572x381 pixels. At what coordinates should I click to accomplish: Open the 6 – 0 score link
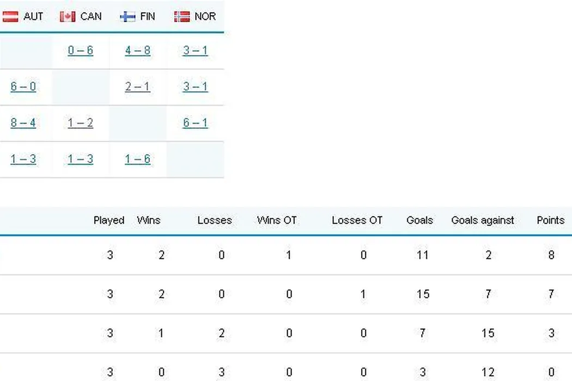[23, 87]
